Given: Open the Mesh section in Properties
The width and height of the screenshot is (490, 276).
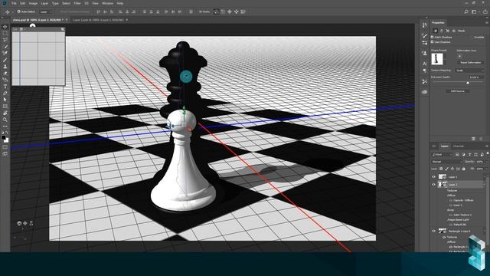Looking at the screenshot, I should coord(436,31).
